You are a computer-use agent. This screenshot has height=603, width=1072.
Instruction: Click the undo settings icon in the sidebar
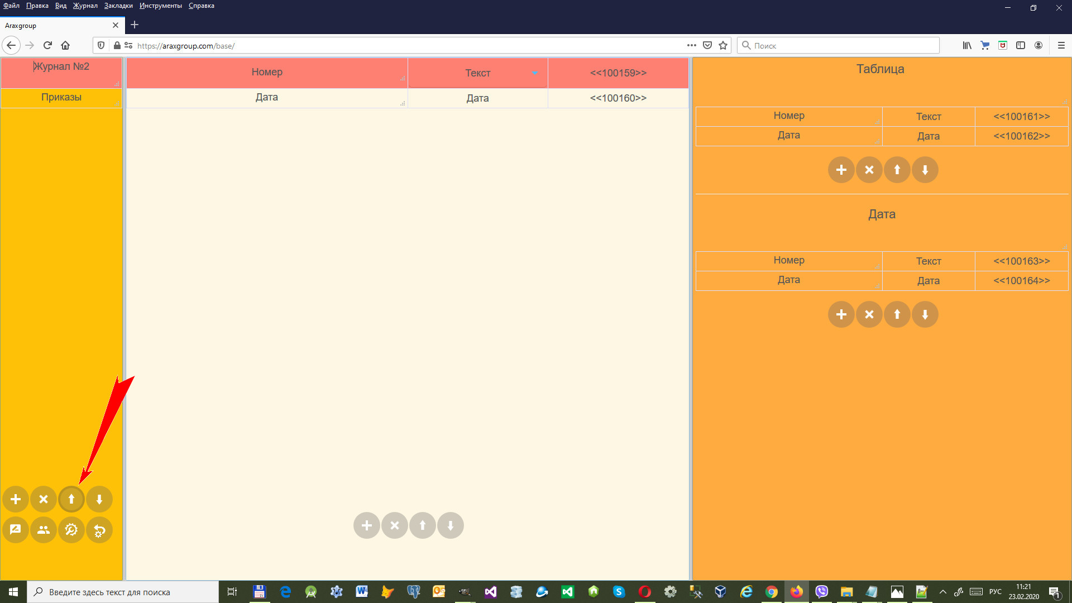click(99, 530)
